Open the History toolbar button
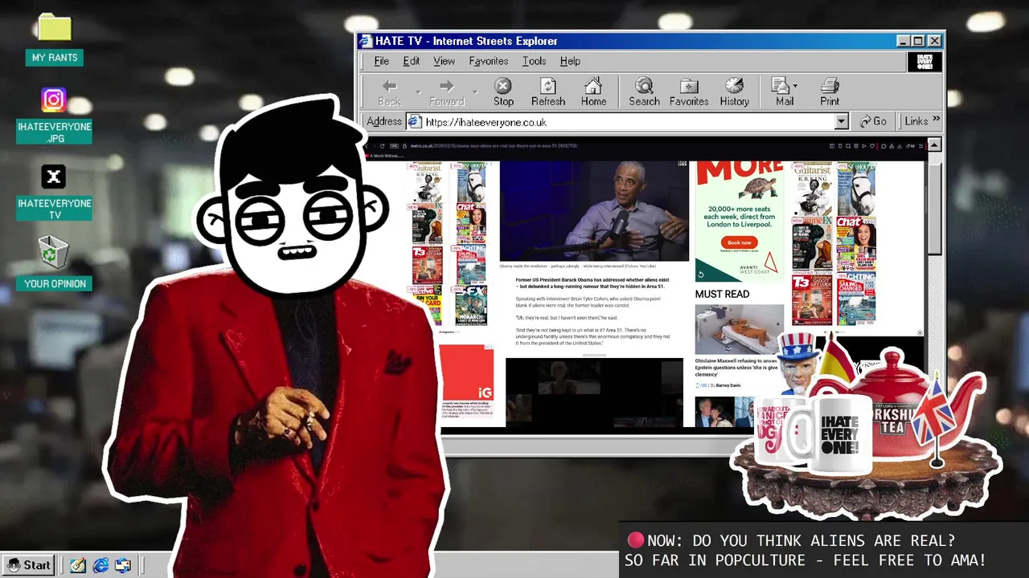 point(734,92)
